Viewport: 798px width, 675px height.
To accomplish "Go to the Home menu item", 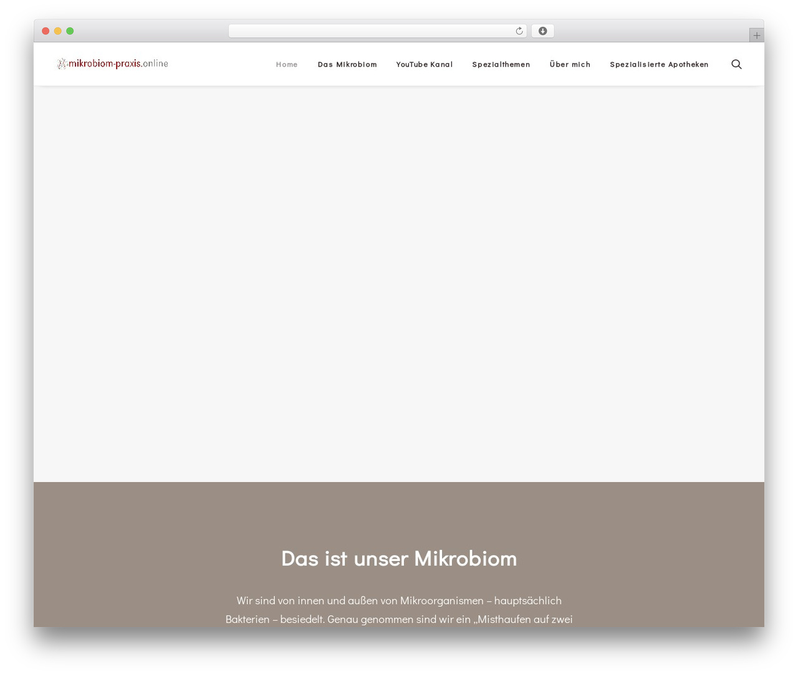I will 287,64.
